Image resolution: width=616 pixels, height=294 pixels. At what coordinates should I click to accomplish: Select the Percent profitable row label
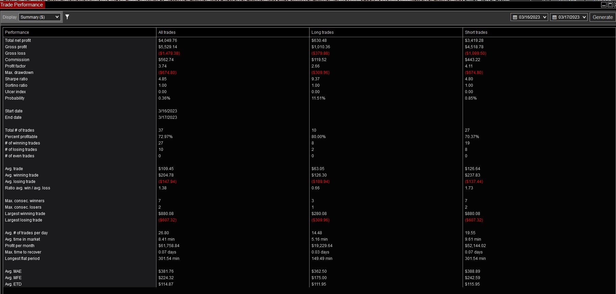click(21, 137)
